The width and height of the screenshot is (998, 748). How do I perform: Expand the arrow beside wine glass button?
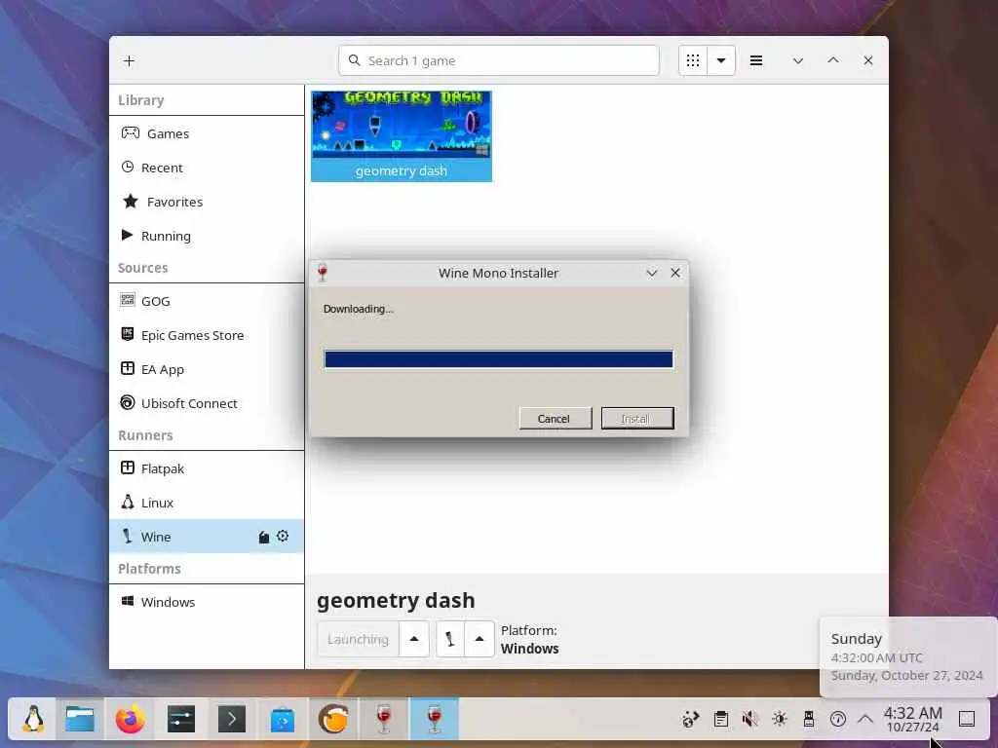(x=480, y=639)
